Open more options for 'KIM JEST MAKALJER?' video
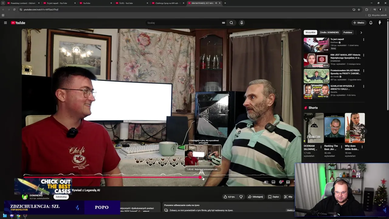This screenshot has height=219, width=389. point(363,55)
